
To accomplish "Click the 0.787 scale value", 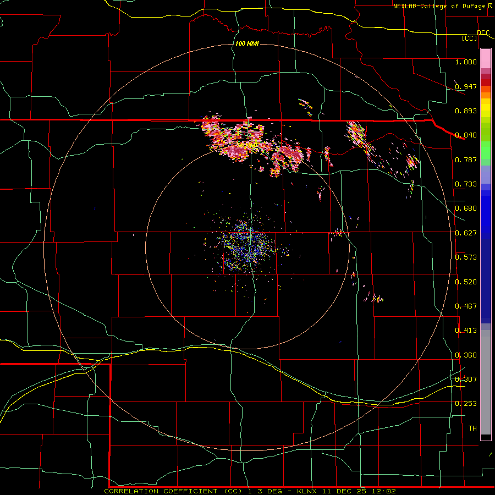I will (x=466, y=159).
